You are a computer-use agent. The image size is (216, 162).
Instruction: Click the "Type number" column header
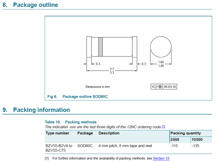(x=57, y=133)
